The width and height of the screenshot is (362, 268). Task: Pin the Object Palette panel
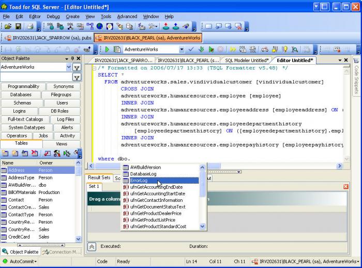point(72,58)
